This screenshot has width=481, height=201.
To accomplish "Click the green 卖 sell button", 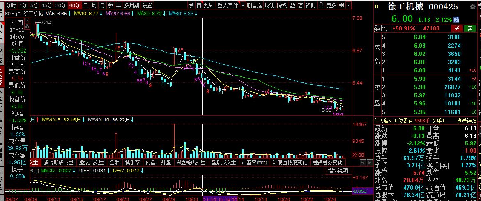I will [470, 28].
